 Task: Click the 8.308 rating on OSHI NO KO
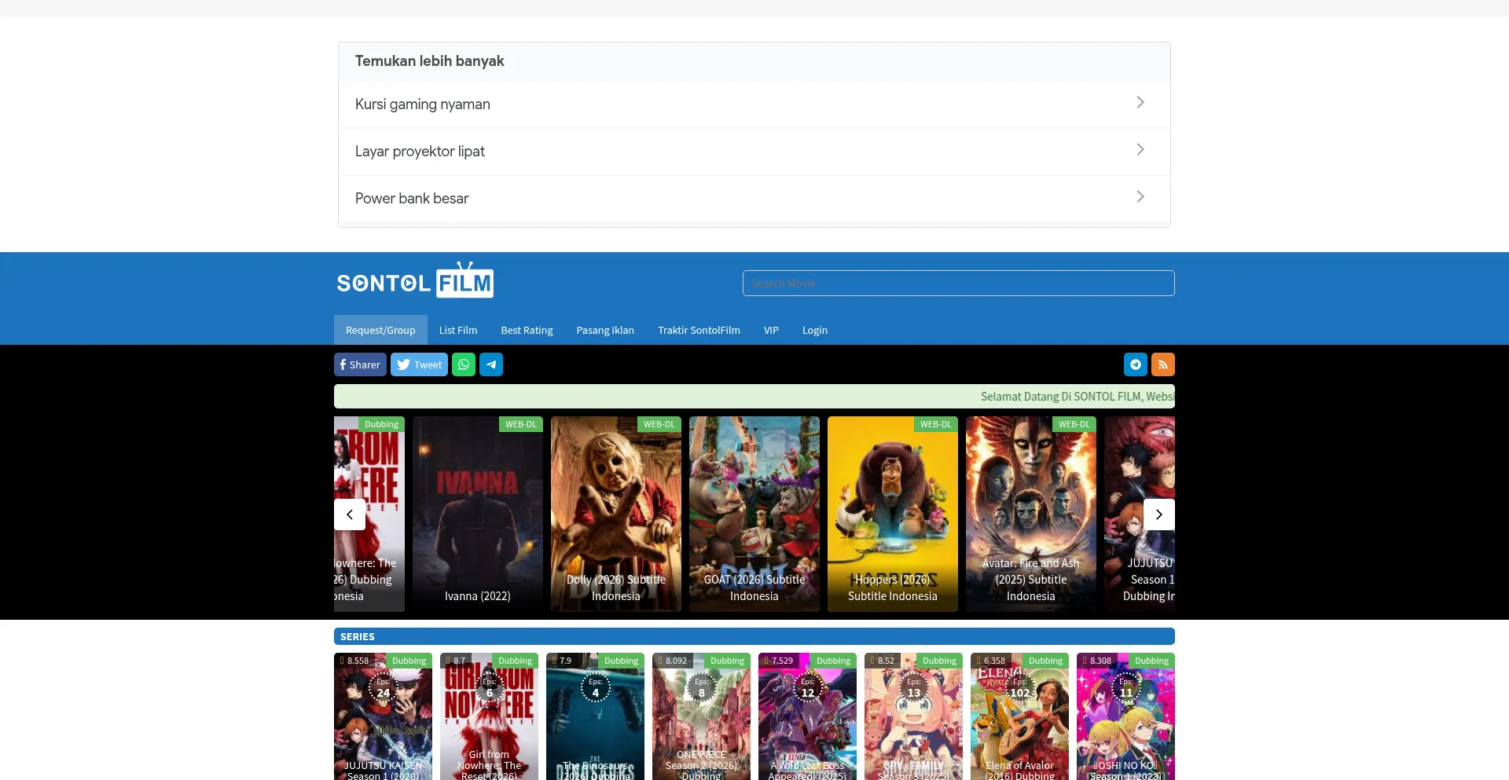[x=1097, y=661]
